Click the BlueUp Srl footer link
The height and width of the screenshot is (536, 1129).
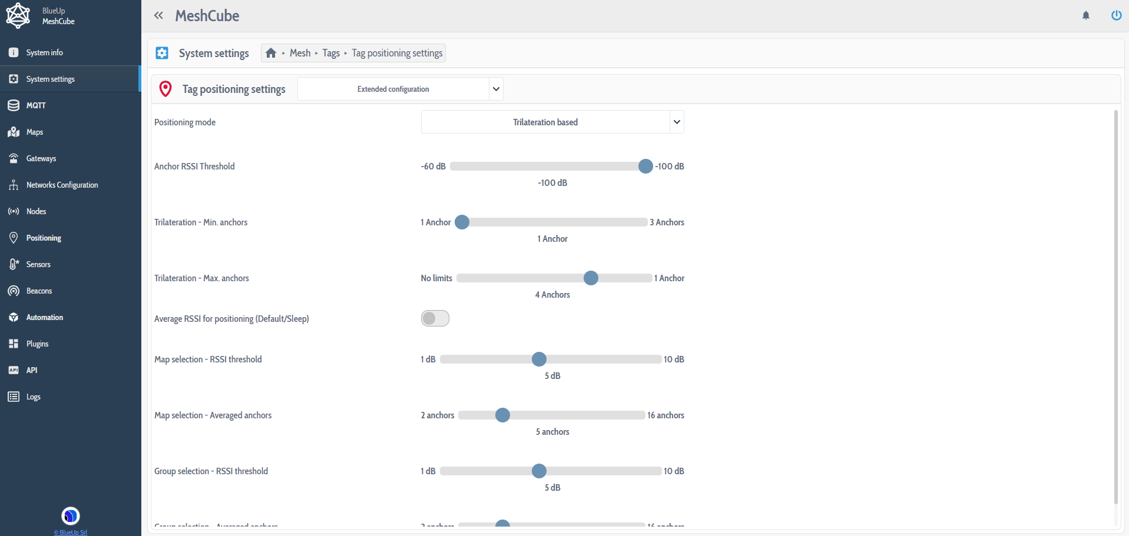point(71,532)
